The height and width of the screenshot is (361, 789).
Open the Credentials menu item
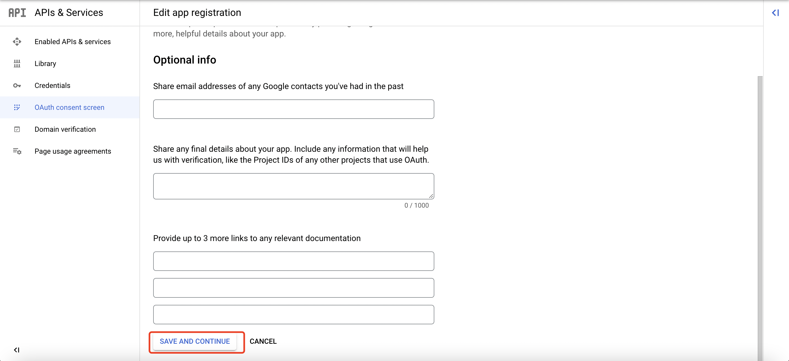(52, 85)
